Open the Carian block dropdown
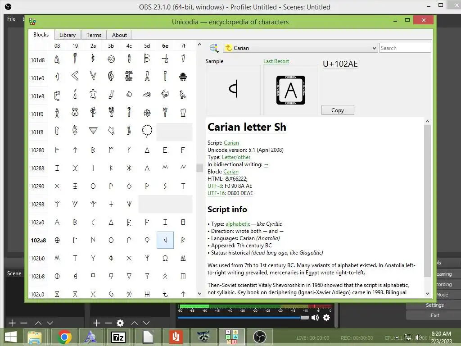This screenshot has height=346, width=461. click(x=300, y=48)
